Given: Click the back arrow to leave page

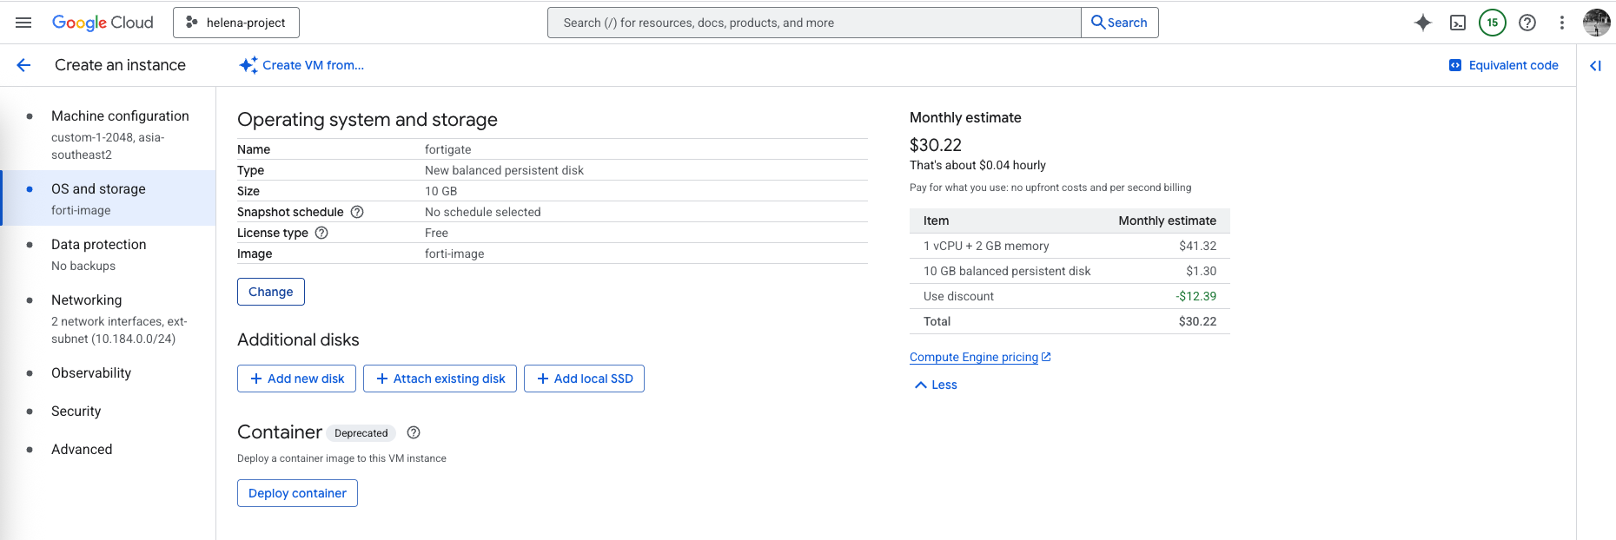Looking at the screenshot, I should pos(23,65).
